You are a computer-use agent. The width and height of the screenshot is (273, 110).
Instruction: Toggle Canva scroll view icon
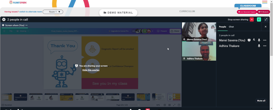(165, 105)
